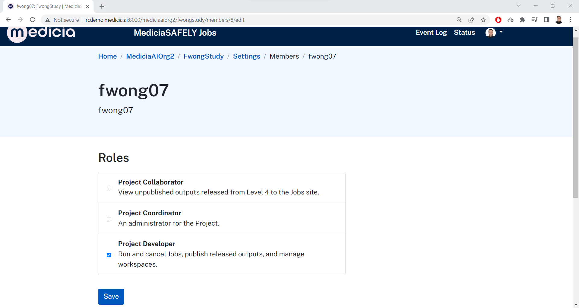Click the user avatar in the navbar
579x308 pixels.
point(491,33)
